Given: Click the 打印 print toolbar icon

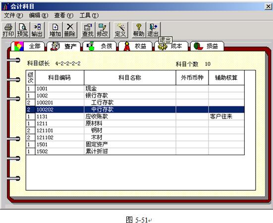Looking at the screenshot, I should point(8,30).
